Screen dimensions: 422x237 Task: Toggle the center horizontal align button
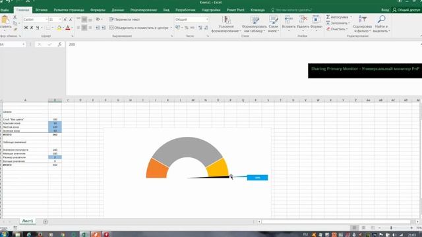point(84,28)
